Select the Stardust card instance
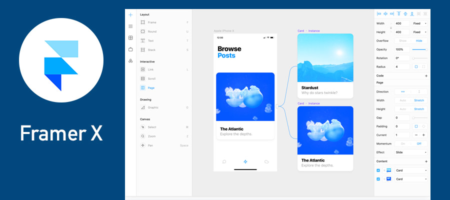 [325, 66]
